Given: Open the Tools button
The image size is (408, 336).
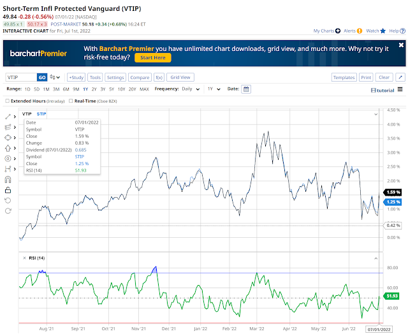Looking at the screenshot, I should tap(95, 77).
